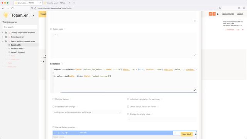Open the Codes base level tree item

17,37
